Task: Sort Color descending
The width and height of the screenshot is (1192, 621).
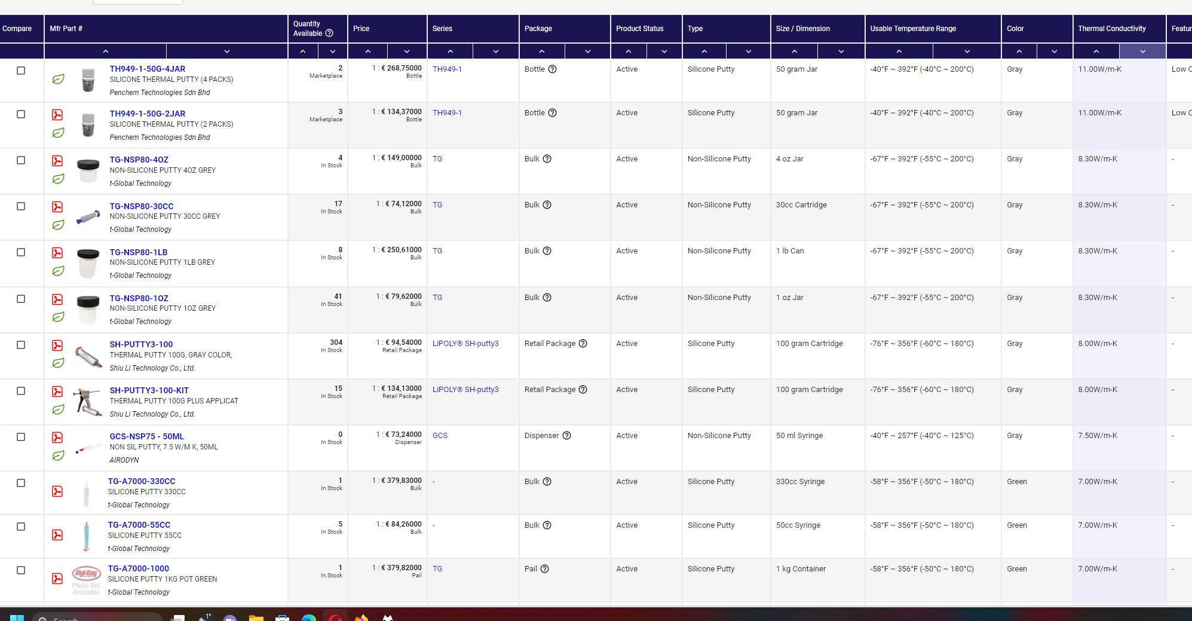Action: coord(1055,51)
